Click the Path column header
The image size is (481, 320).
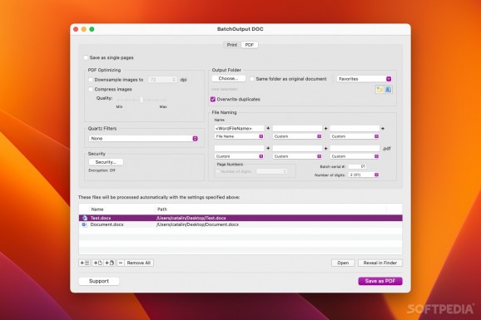(x=162, y=209)
